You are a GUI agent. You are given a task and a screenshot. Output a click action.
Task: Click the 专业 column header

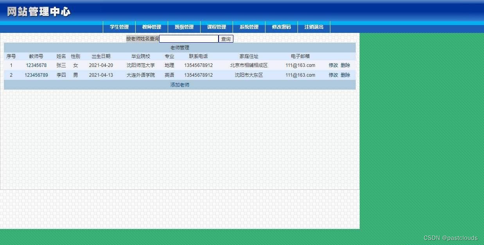pyautogui.click(x=169, y=56)
